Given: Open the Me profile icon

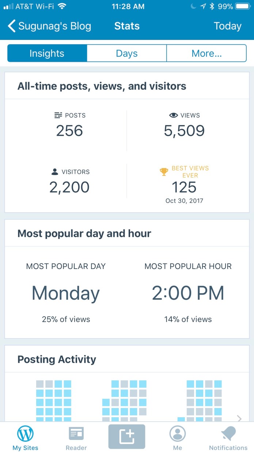Looking at the screenshot, I should point(178,434).
